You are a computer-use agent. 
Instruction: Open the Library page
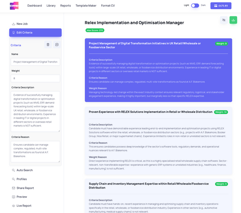click(x=51, y=6)
